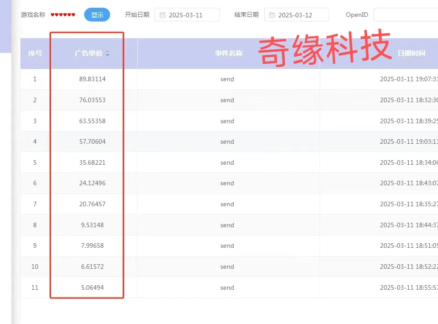Select price cell 6.61572
The height and width of the screenshot is (324, 438).
click(x=92, y=267)
